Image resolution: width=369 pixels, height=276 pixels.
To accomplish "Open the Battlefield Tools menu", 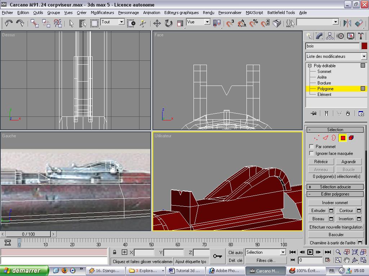I will [x=281, y=13].
